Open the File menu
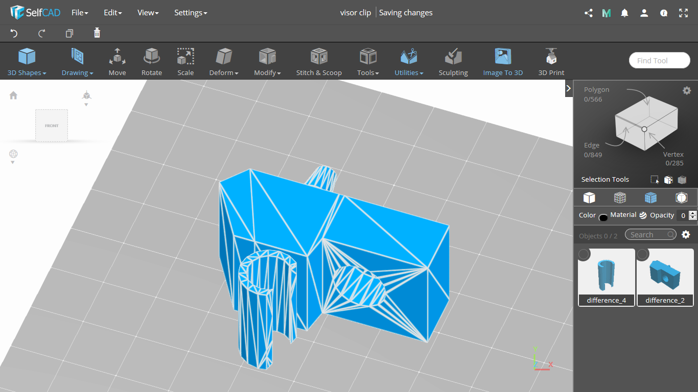Screen dimensions: 698x392 (80, 13)
